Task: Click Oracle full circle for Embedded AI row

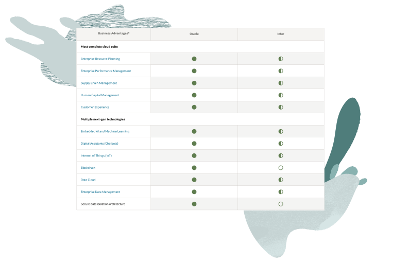Action: point(194,131)
